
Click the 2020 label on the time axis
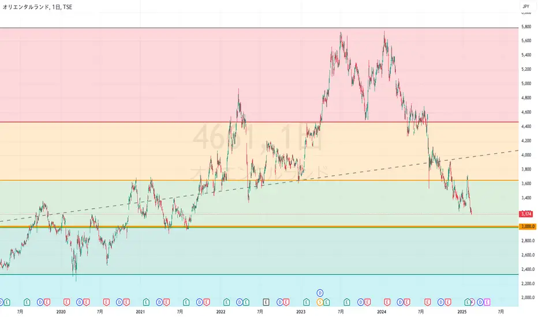pyautogui.click(x=61, y=312)
